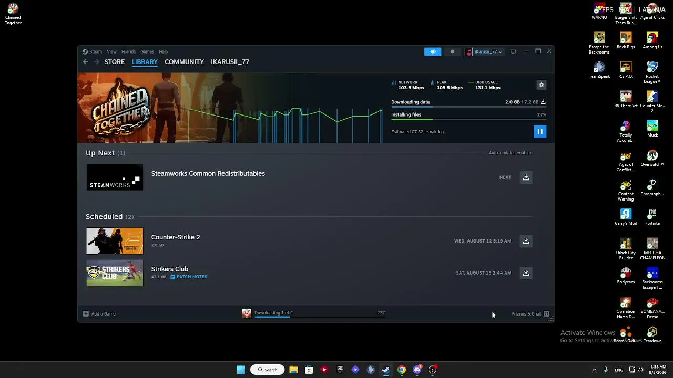The width and height of the screenshot is (673, 378).
Task: Open Epic Games Launcher from the taskbar
Action: pyautogui.click(x=340, y=370)
